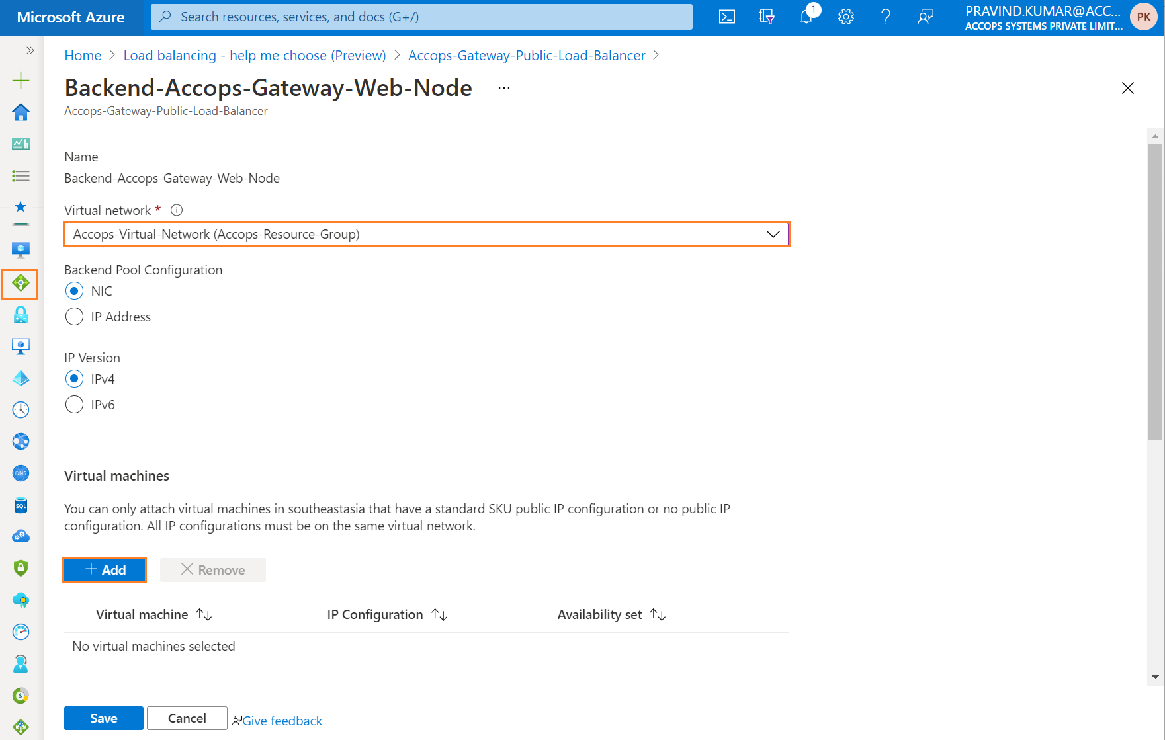Open Directories and subscriptions filter icon
This screenshot has height=740, width=1165.
click(x=767, y=17)
